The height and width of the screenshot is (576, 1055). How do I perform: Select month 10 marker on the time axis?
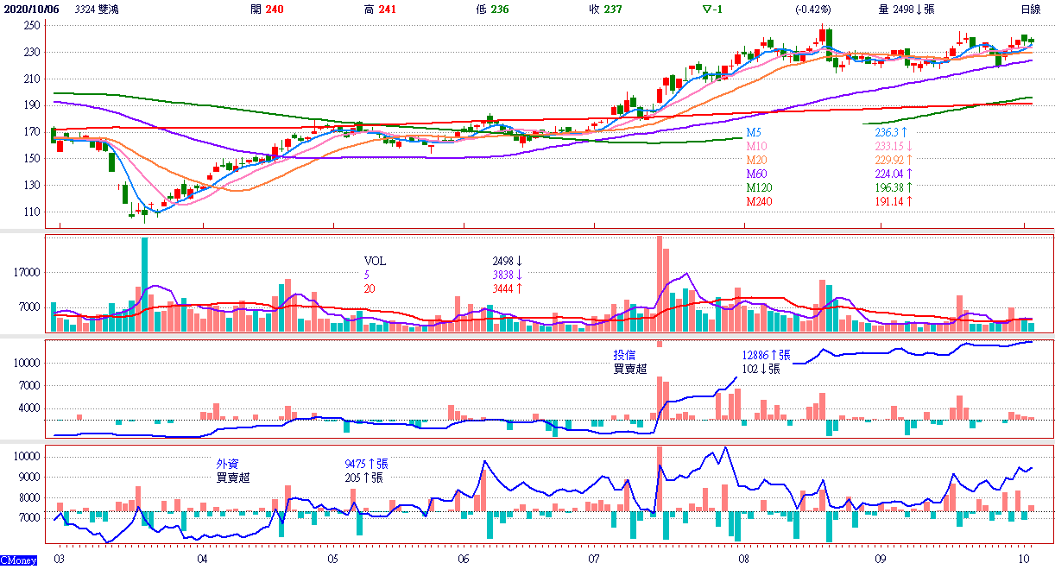[x=1024, y=559]
